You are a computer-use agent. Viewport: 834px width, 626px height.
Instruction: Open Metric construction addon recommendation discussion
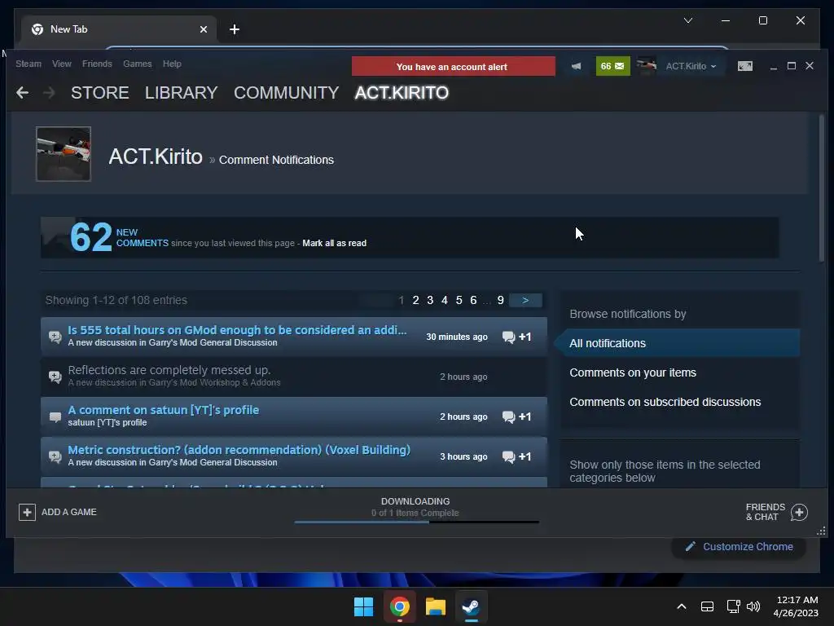point(239,450)
